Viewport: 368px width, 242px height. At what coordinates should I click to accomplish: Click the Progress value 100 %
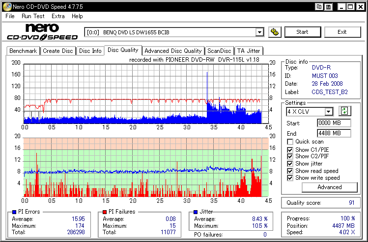[347, 218]
